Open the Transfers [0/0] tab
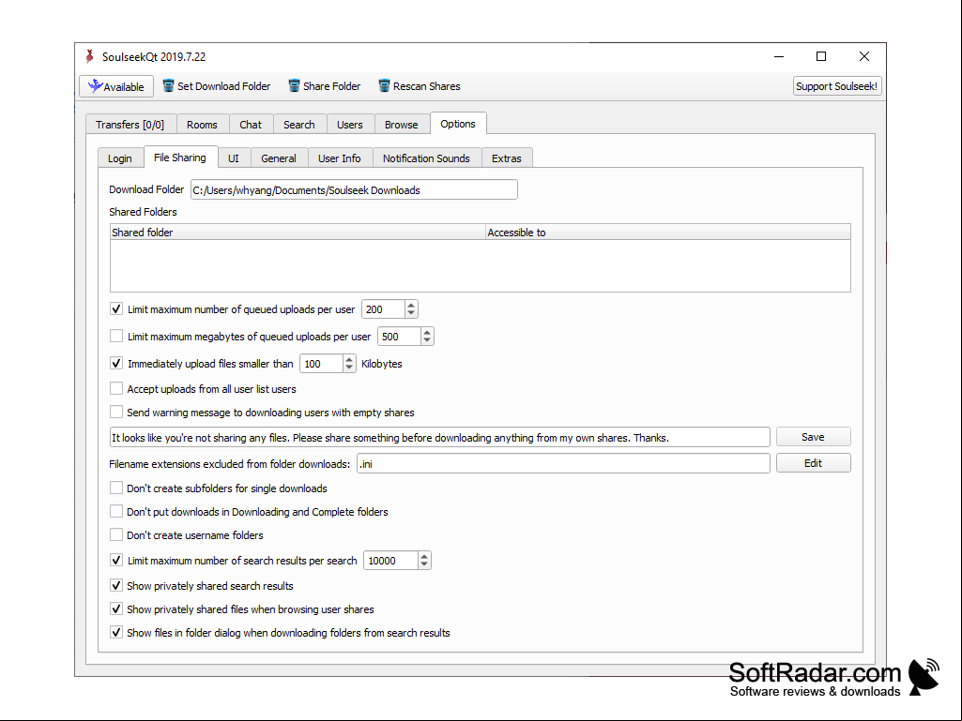This screenshot has height=721, width=962. [130, 125]
